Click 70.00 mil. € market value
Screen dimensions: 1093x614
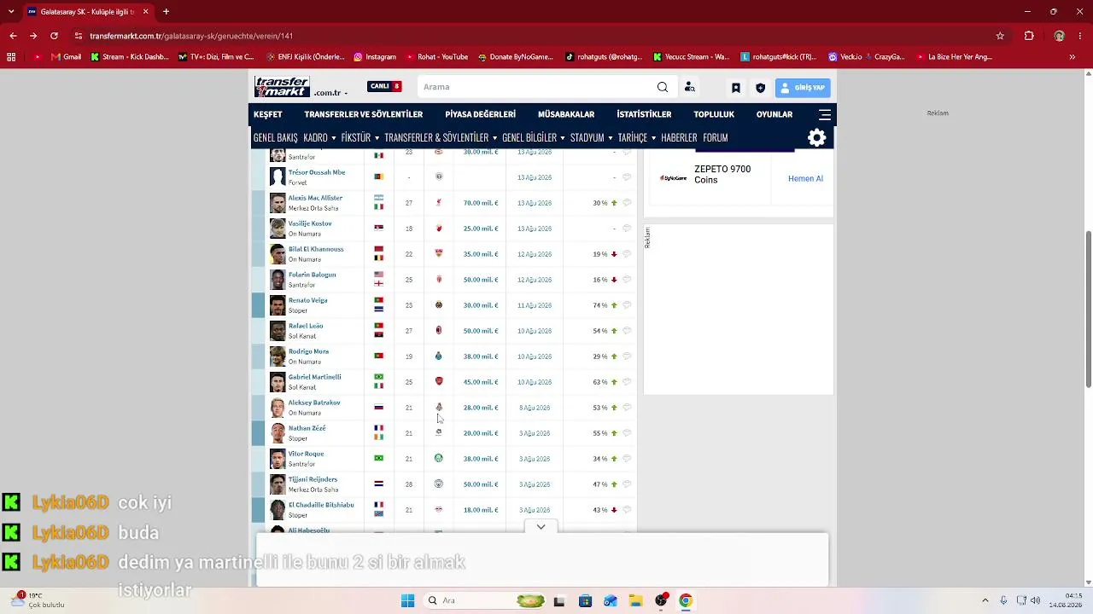tap(481, 203)
